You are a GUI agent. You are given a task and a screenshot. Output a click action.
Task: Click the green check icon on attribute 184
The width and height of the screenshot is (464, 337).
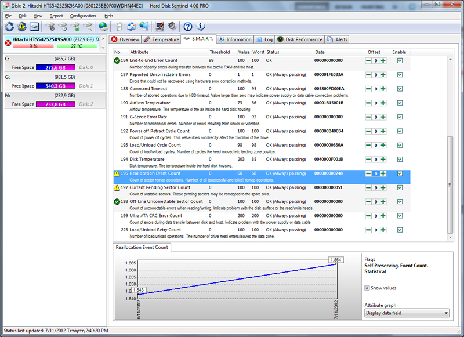tap(117, 61)
